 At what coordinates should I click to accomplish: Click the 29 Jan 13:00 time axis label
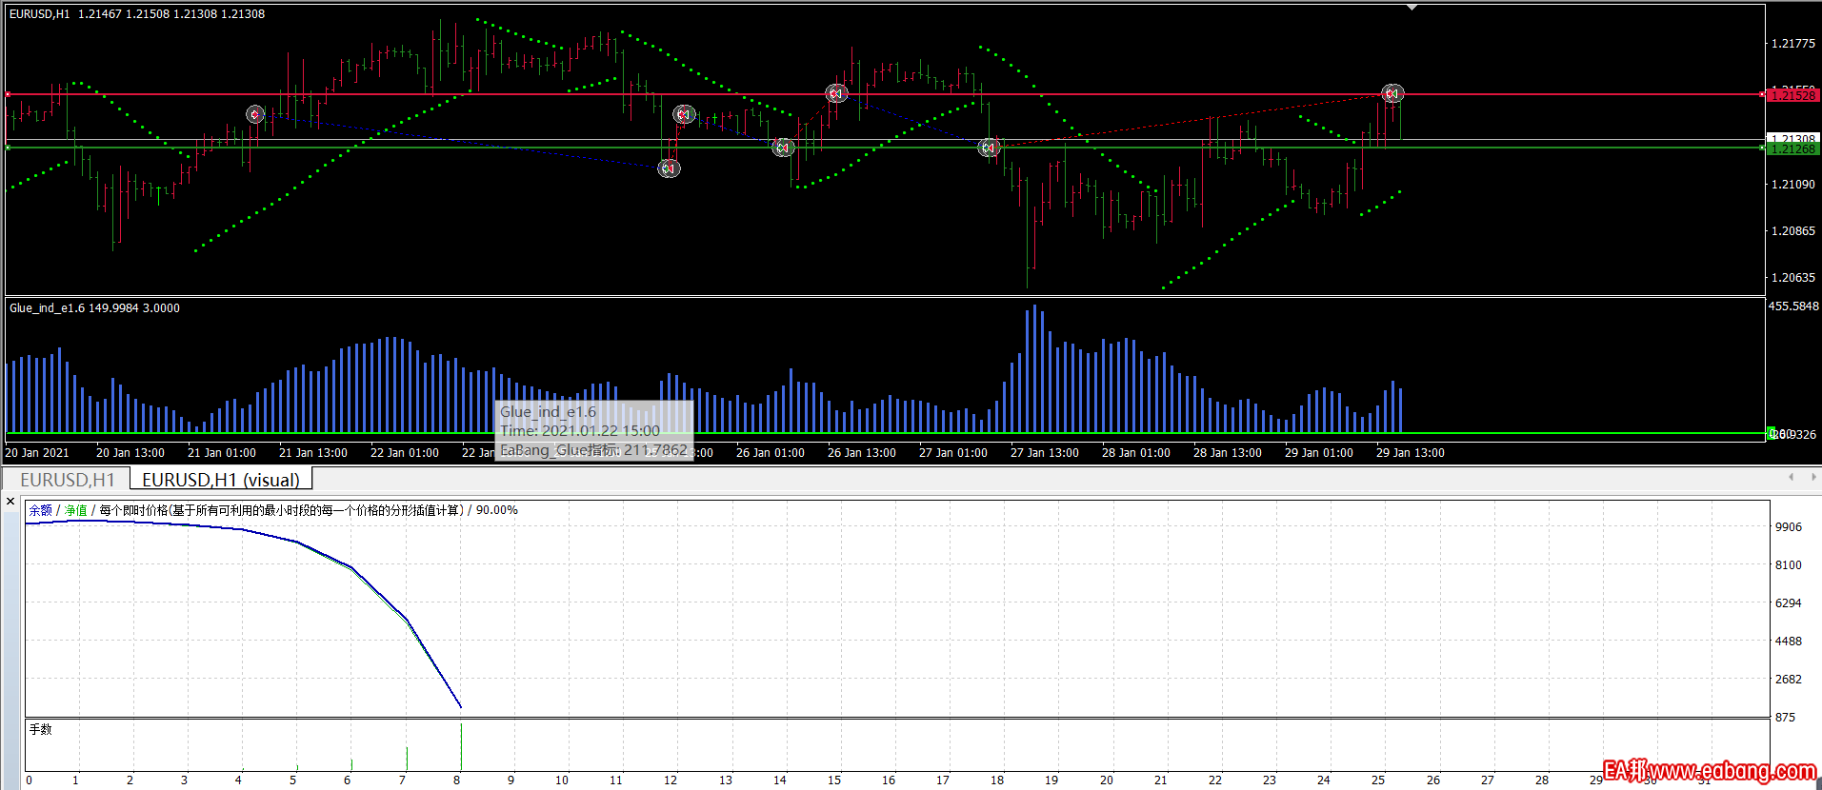(x=1411, y=453)
